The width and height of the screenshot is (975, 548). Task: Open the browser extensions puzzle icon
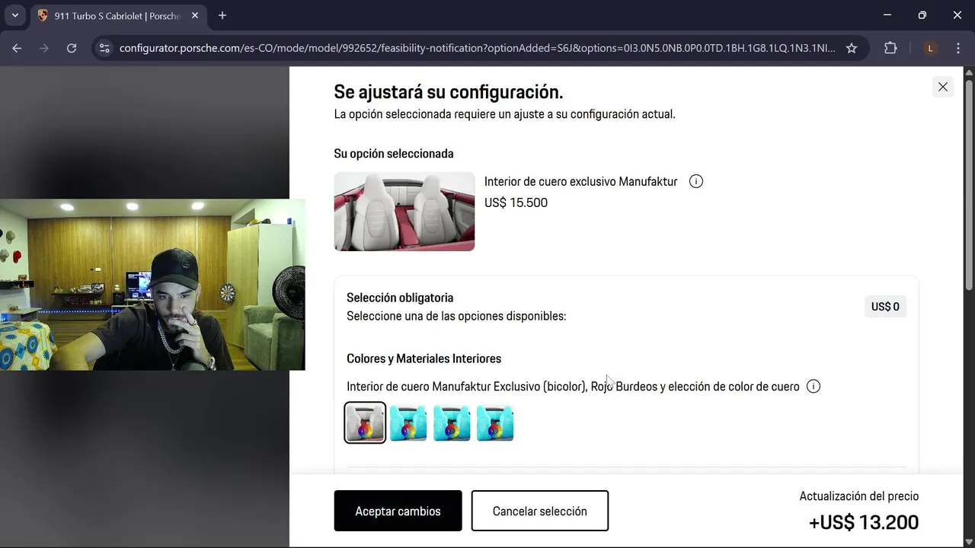pos(890,48)
